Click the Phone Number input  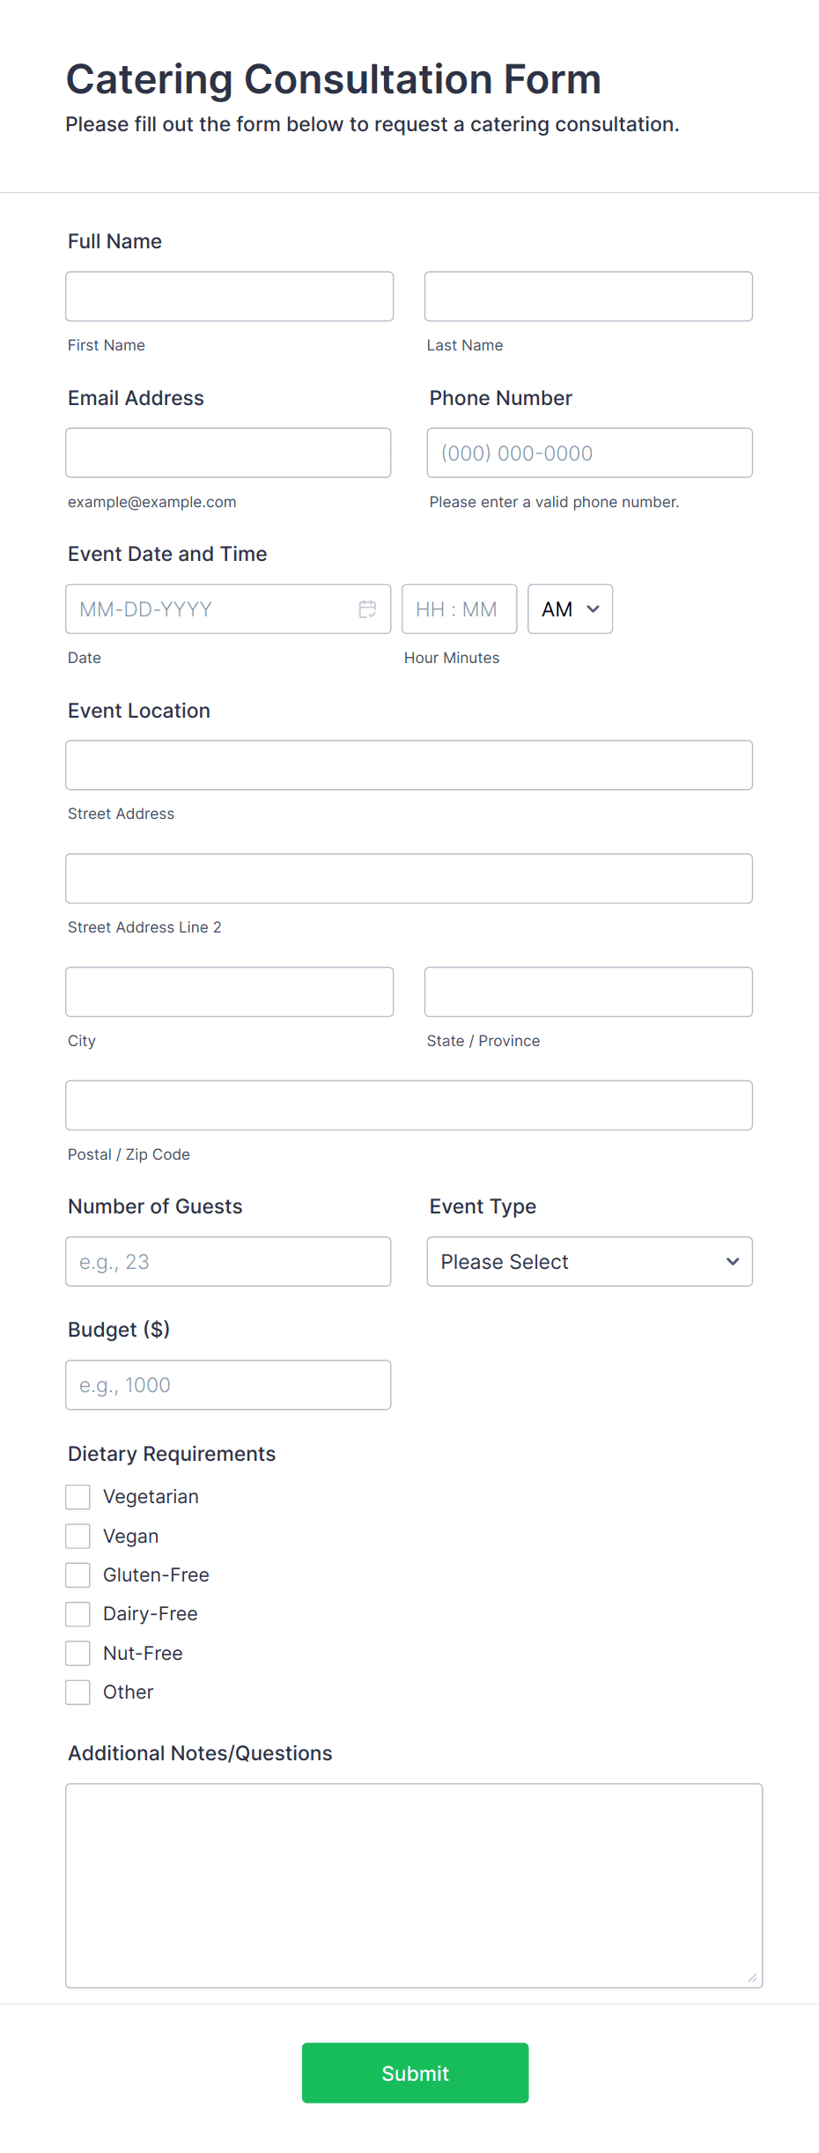click(588, 452)
